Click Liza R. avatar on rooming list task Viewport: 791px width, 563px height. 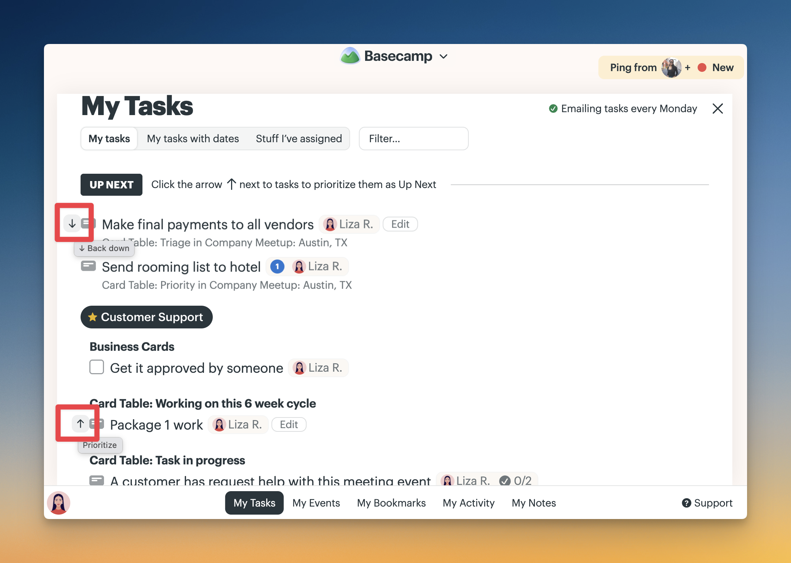[x=299, y=266]
